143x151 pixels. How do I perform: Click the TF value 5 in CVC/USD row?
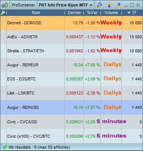coord(141,122)
